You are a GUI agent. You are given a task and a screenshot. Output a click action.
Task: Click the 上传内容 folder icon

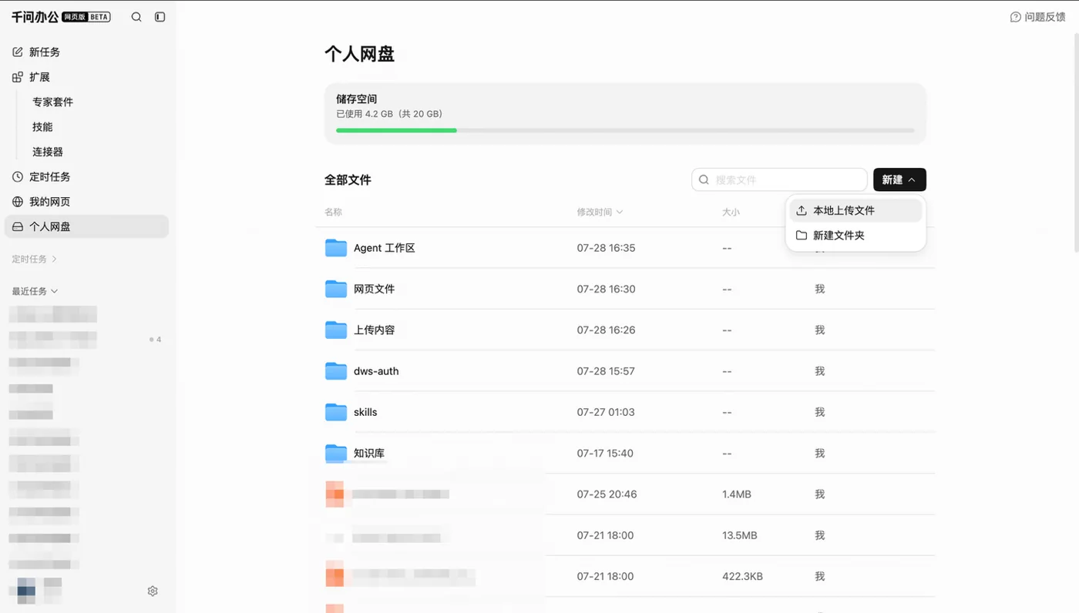(336, 330)
